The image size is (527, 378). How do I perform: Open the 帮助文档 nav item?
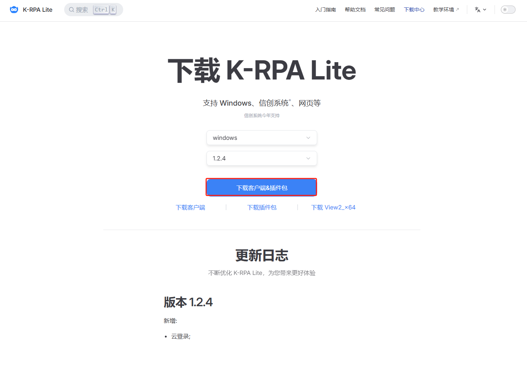point(355,10)
